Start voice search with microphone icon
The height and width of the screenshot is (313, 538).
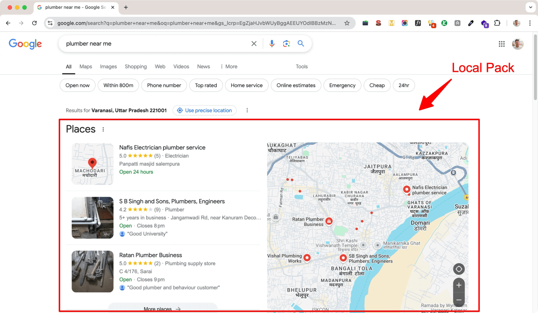click(272, 44)
